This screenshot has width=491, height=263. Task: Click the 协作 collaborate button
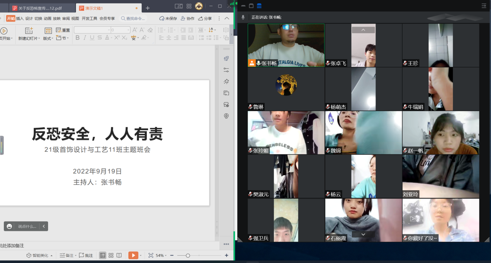coord(188,19)
